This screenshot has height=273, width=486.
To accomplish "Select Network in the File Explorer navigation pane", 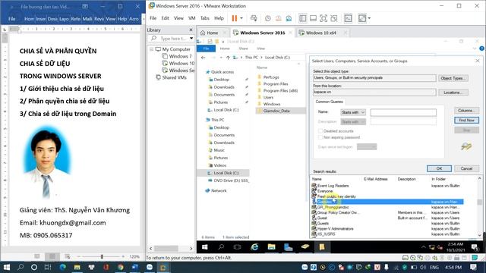I will point(219,190).
